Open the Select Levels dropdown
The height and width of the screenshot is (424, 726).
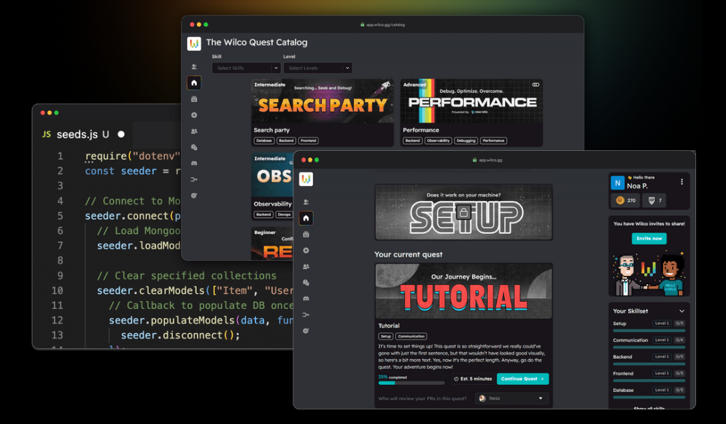pos(317,68)
